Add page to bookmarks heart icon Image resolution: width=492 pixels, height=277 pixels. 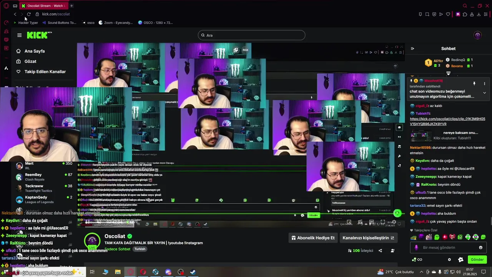click(x=448, y=14)
